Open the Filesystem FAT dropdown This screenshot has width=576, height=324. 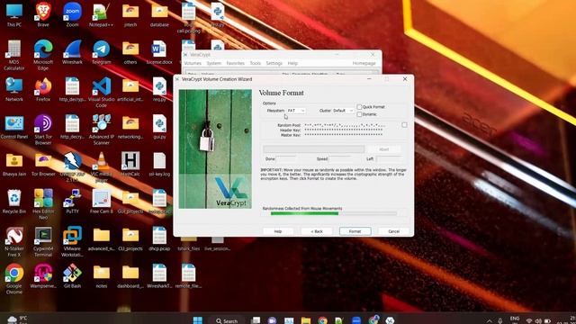coord(296,111)
